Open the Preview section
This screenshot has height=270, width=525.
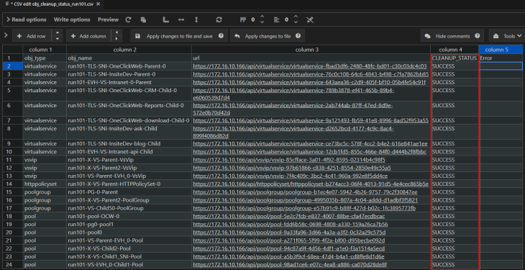coord(108,19)
